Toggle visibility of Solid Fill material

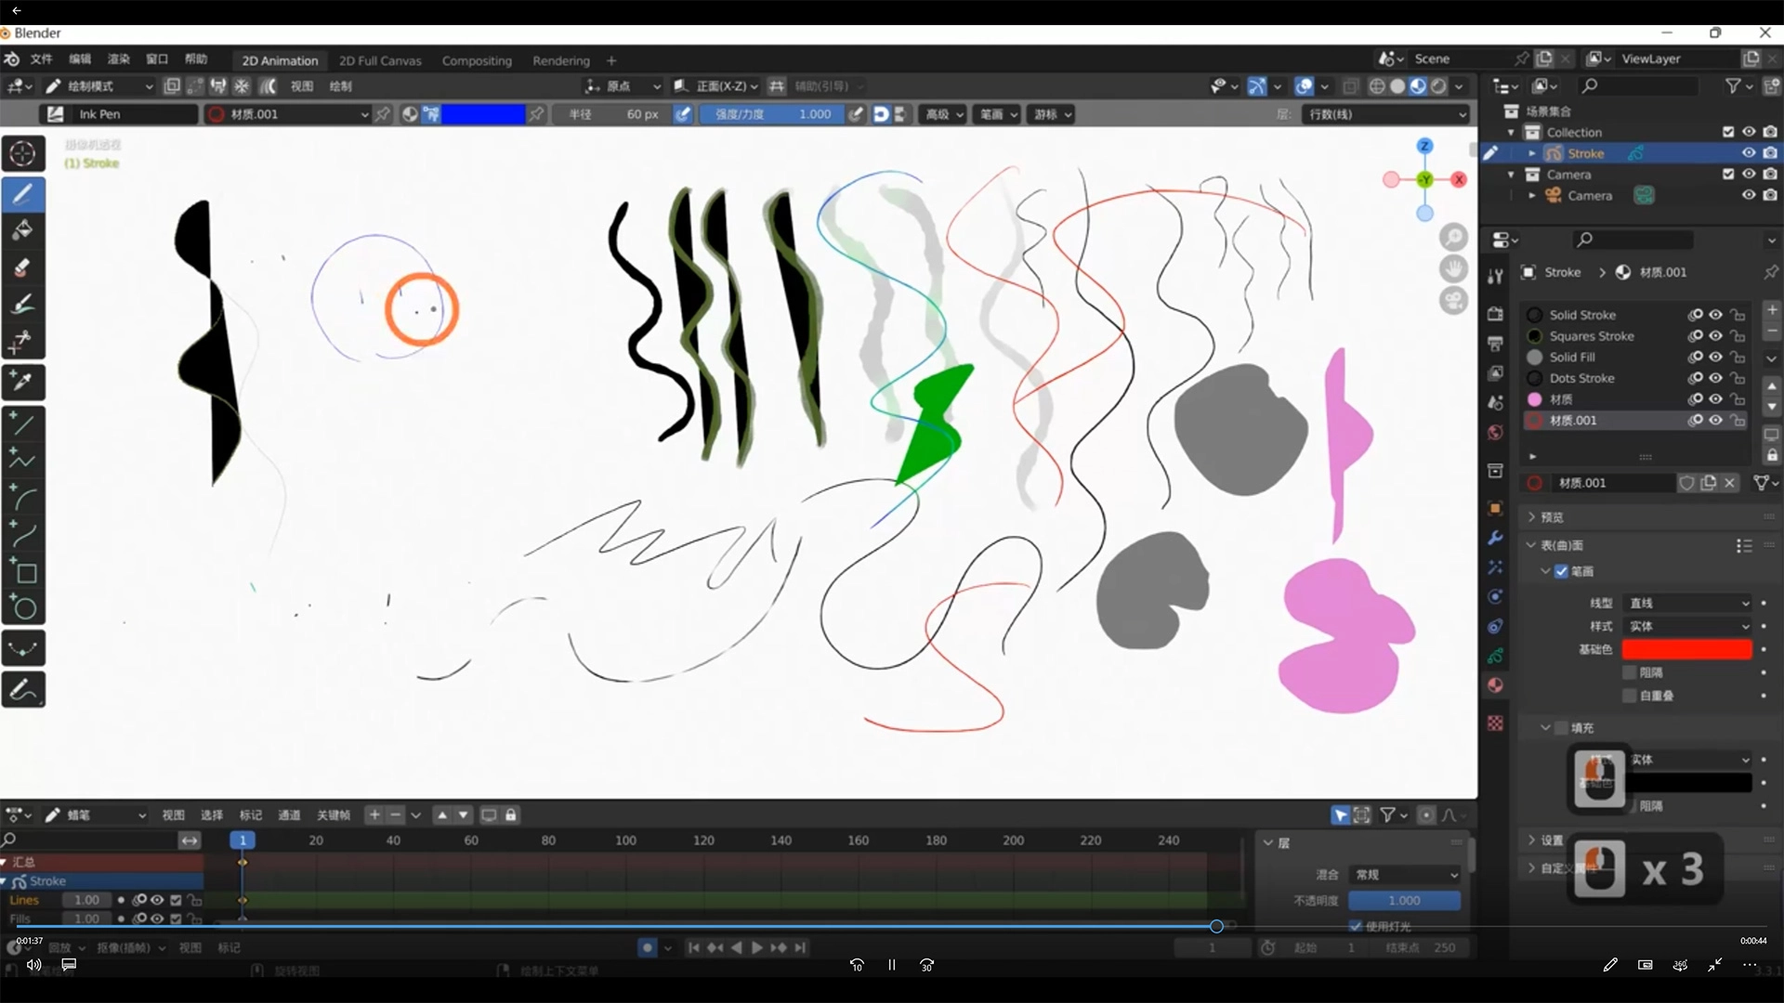point(1715,357)
